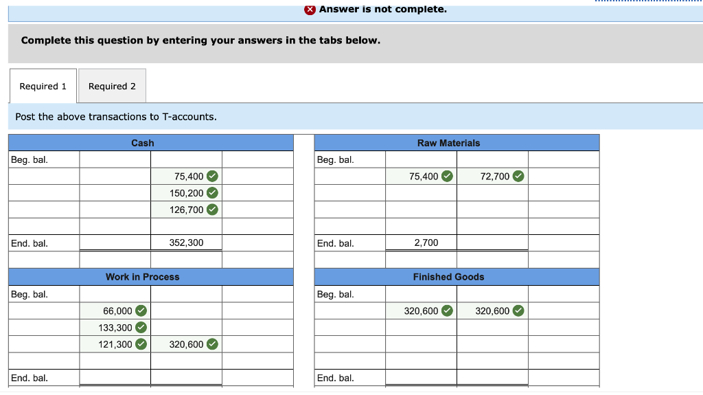This screenshot has height=395, width=703.
Task: Click the Post the above transactions instruction text
Action: 115,117
